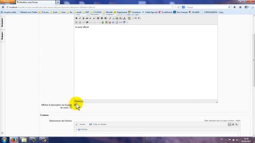Toggle the spellchecker icon
This screenshot has width=255, height=143.
(124, 22)
